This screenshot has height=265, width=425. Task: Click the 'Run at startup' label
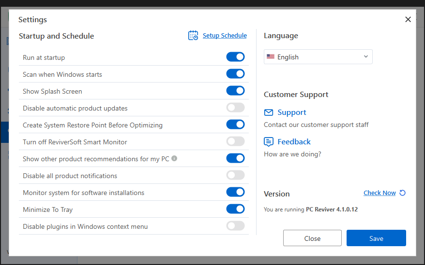44,57
